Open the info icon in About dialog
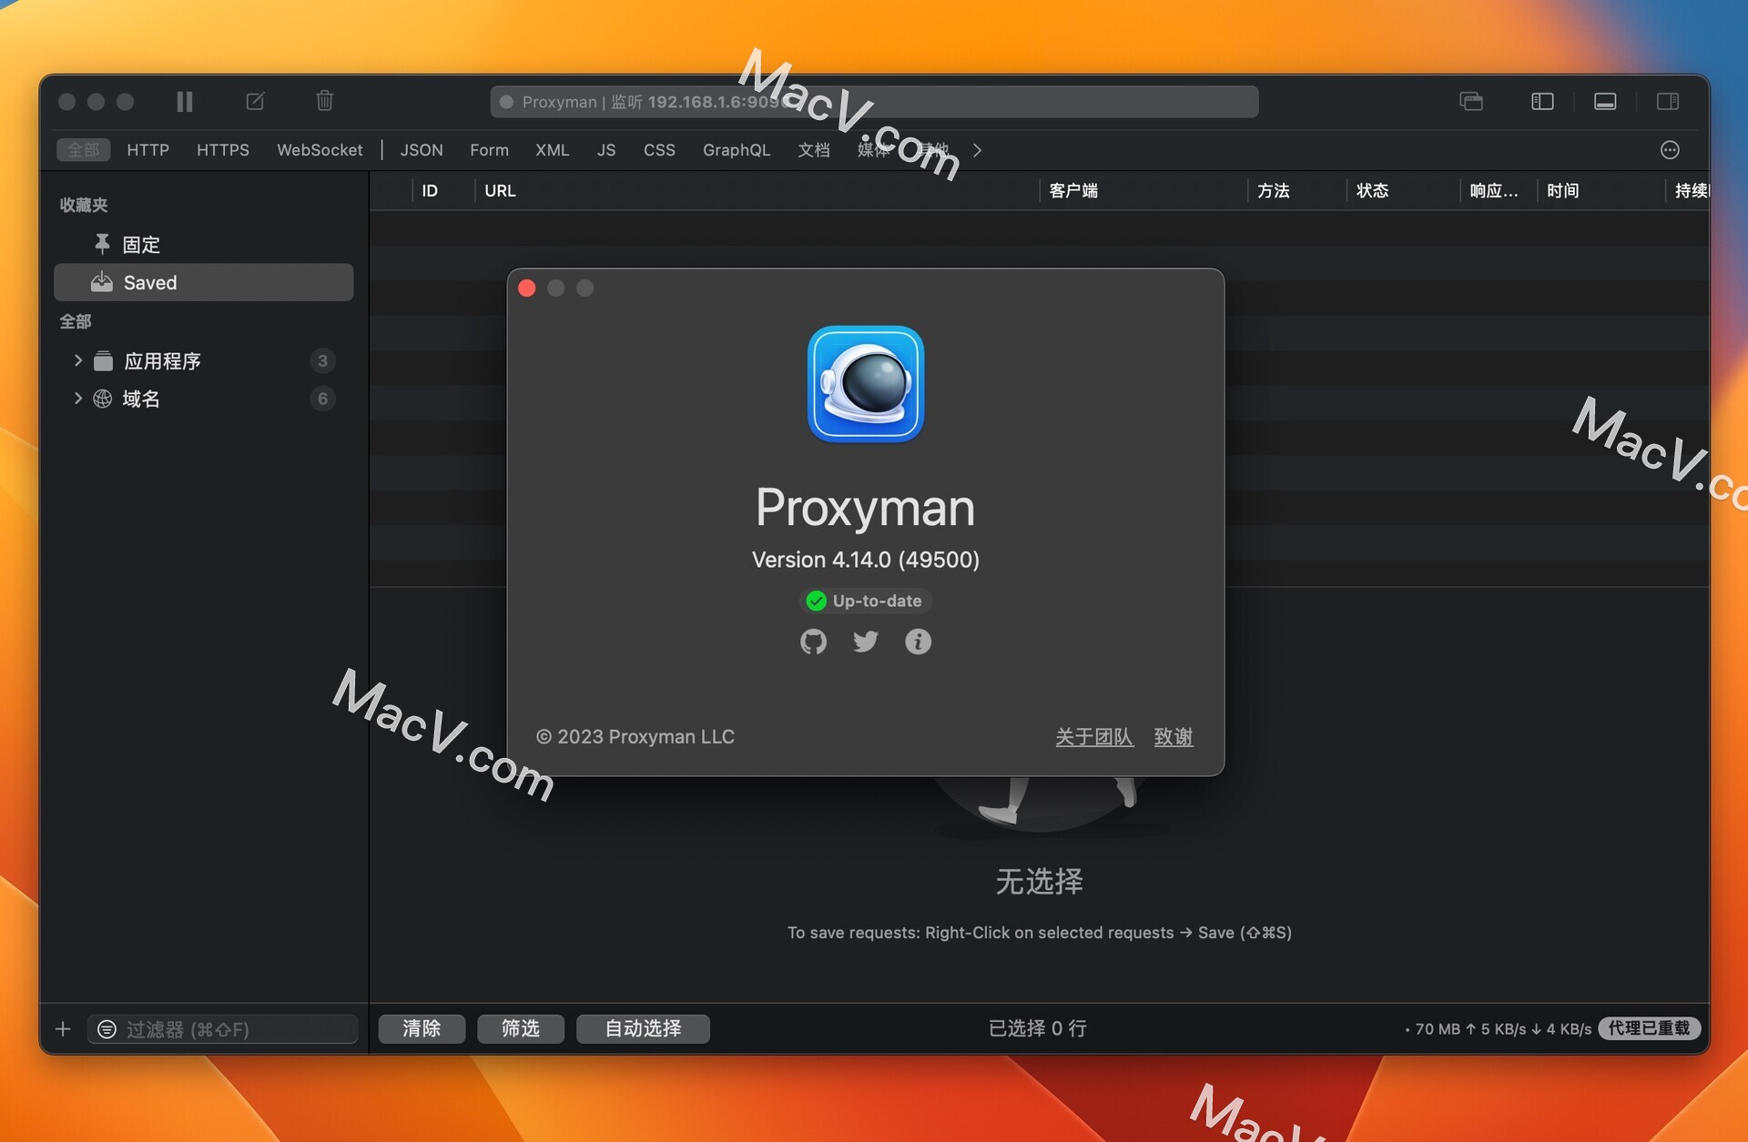The height and width of the screenshot is (1142, 1748). (x=918, y=642)
